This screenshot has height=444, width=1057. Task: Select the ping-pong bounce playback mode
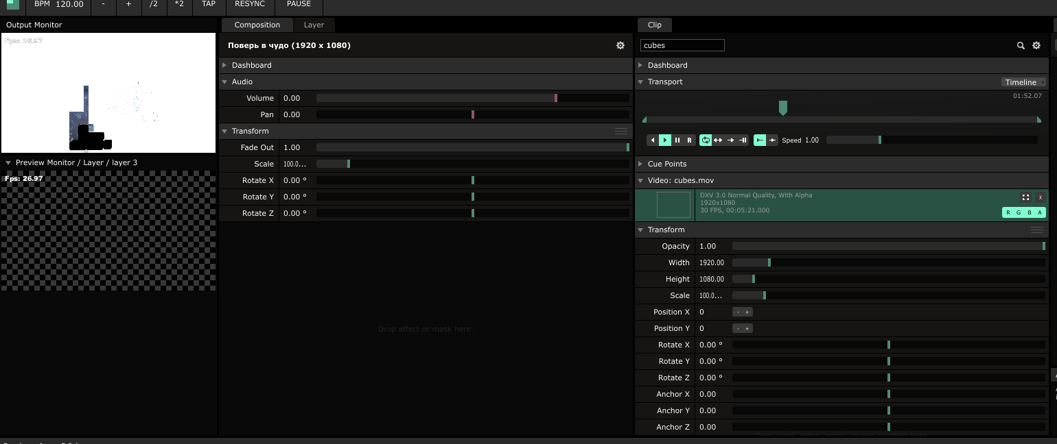click(x=718, y=140)
